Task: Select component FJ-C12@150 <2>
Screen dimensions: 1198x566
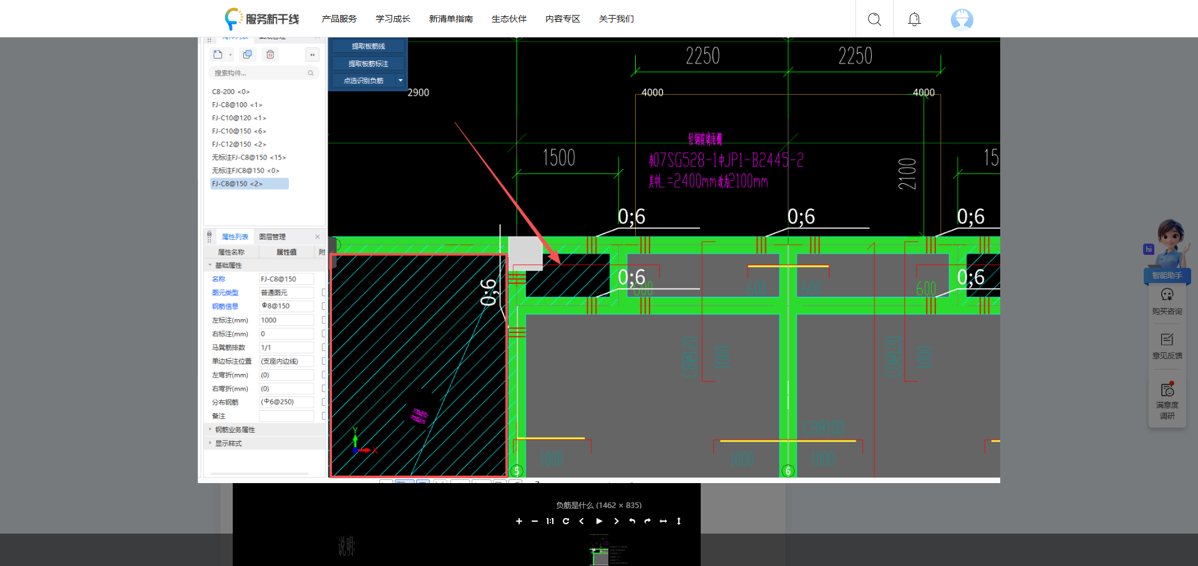Action: coord(239,144)
